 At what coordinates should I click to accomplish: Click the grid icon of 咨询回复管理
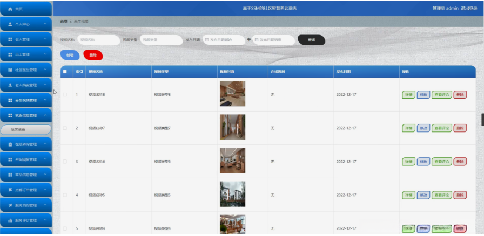pyautogui.click(x=10, y=159)
